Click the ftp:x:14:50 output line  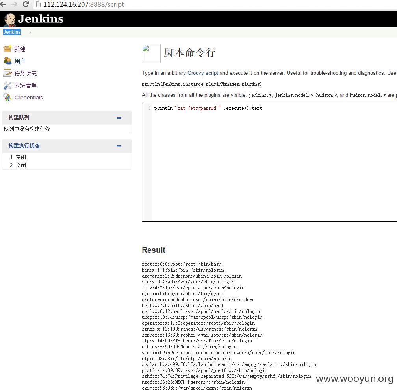tap(197, 341)
